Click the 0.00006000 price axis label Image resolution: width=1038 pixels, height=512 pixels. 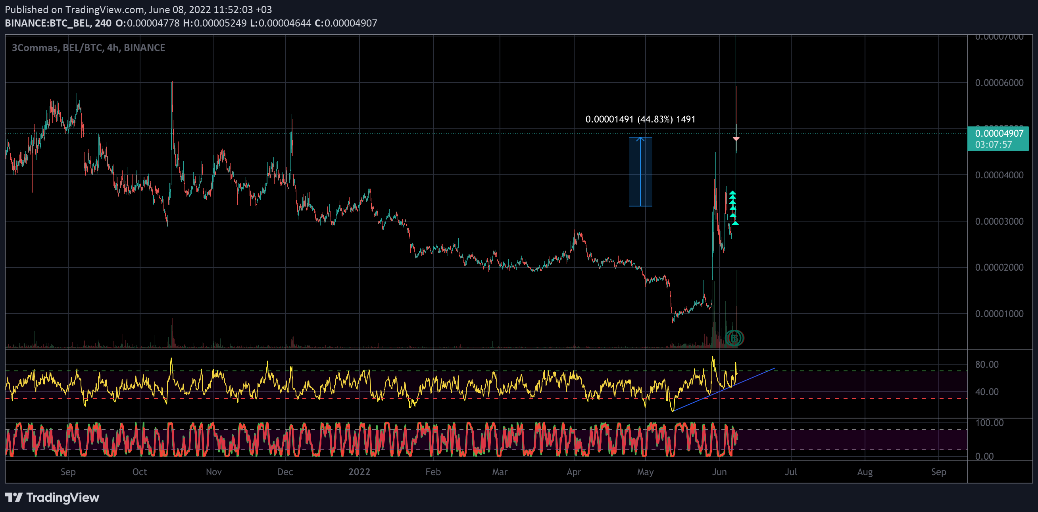1000,82
